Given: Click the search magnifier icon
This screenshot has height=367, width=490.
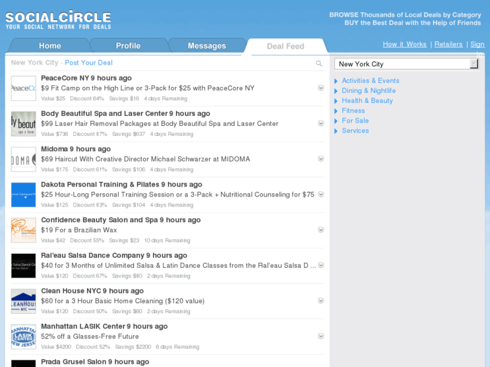Looking at the screenshot, I should point(319,63).
